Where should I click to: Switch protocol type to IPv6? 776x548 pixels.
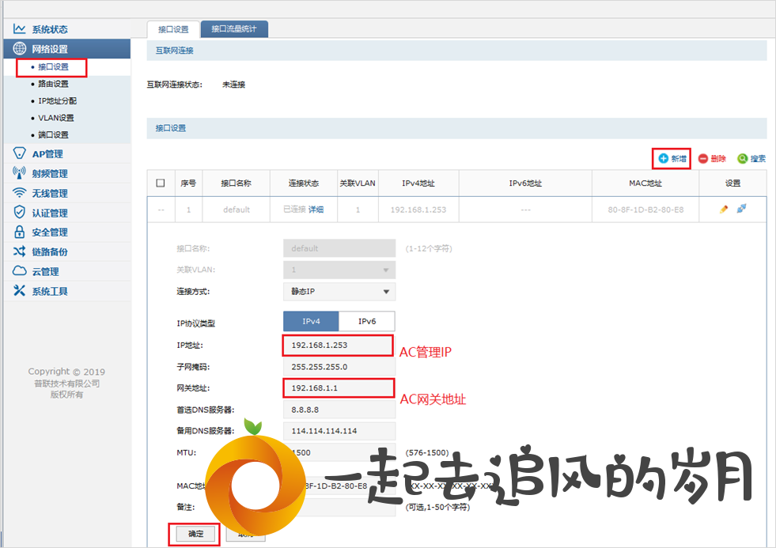click(x=366, y=321)
